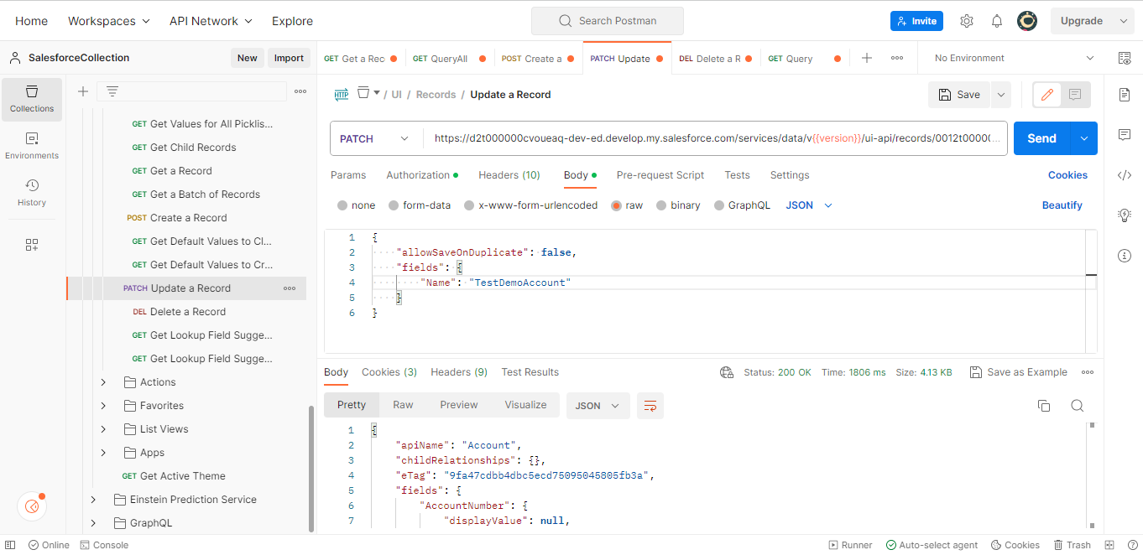Open the lightbulb related-requests panel
The image size is (1143, 555).
coord(1125,215)
